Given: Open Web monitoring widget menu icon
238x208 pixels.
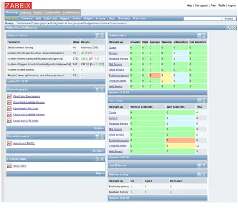Looking at the screenshot, I should (199, 175).
